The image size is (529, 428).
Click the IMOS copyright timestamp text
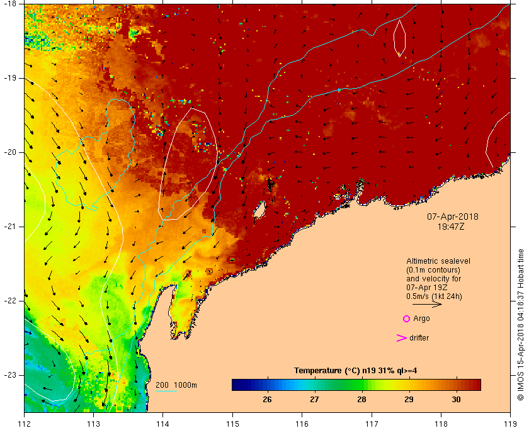521,325
